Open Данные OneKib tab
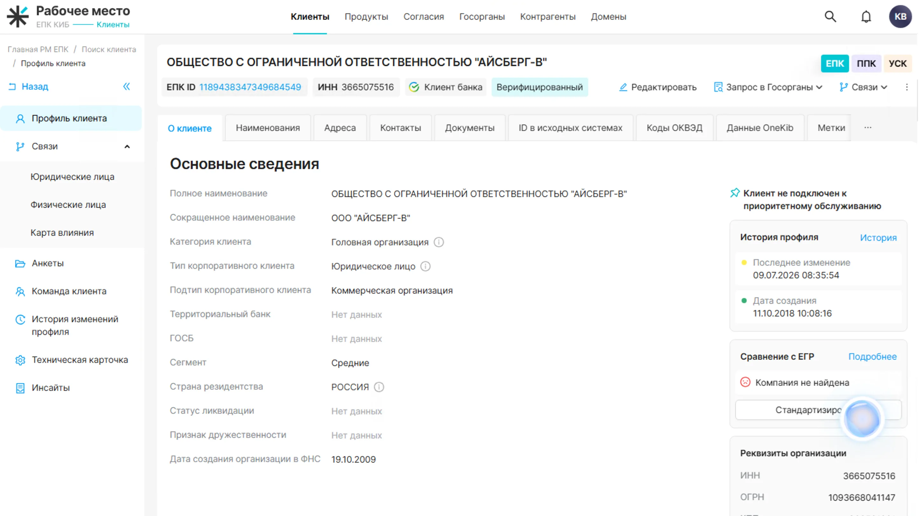Viewport: 919px width, 516px height. coord(760,128)
